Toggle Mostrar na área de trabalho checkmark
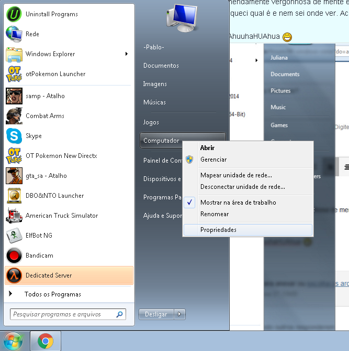Image resolution: width=349 pixels, height=351 pixels. (189, 203)
